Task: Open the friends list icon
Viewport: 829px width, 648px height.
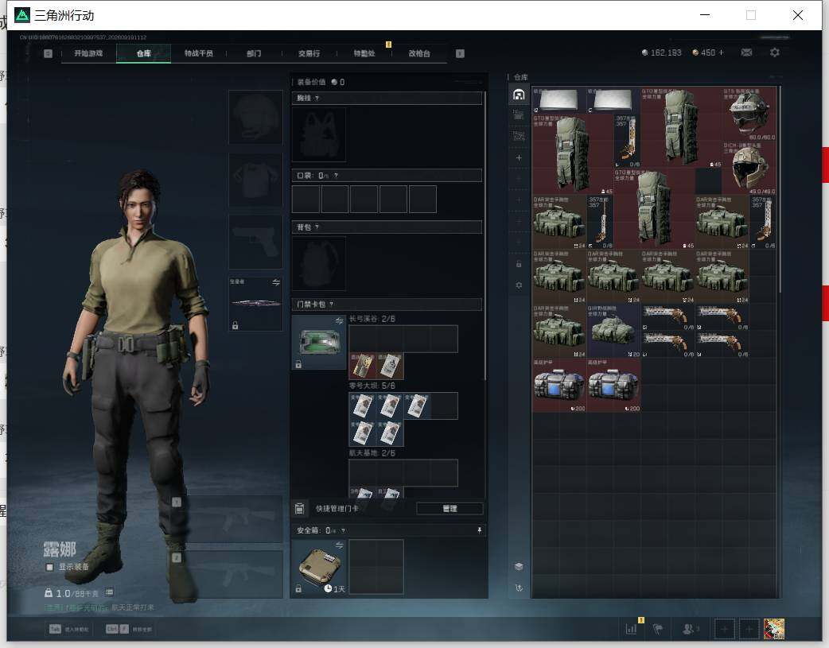Action: tap(688, 629)
